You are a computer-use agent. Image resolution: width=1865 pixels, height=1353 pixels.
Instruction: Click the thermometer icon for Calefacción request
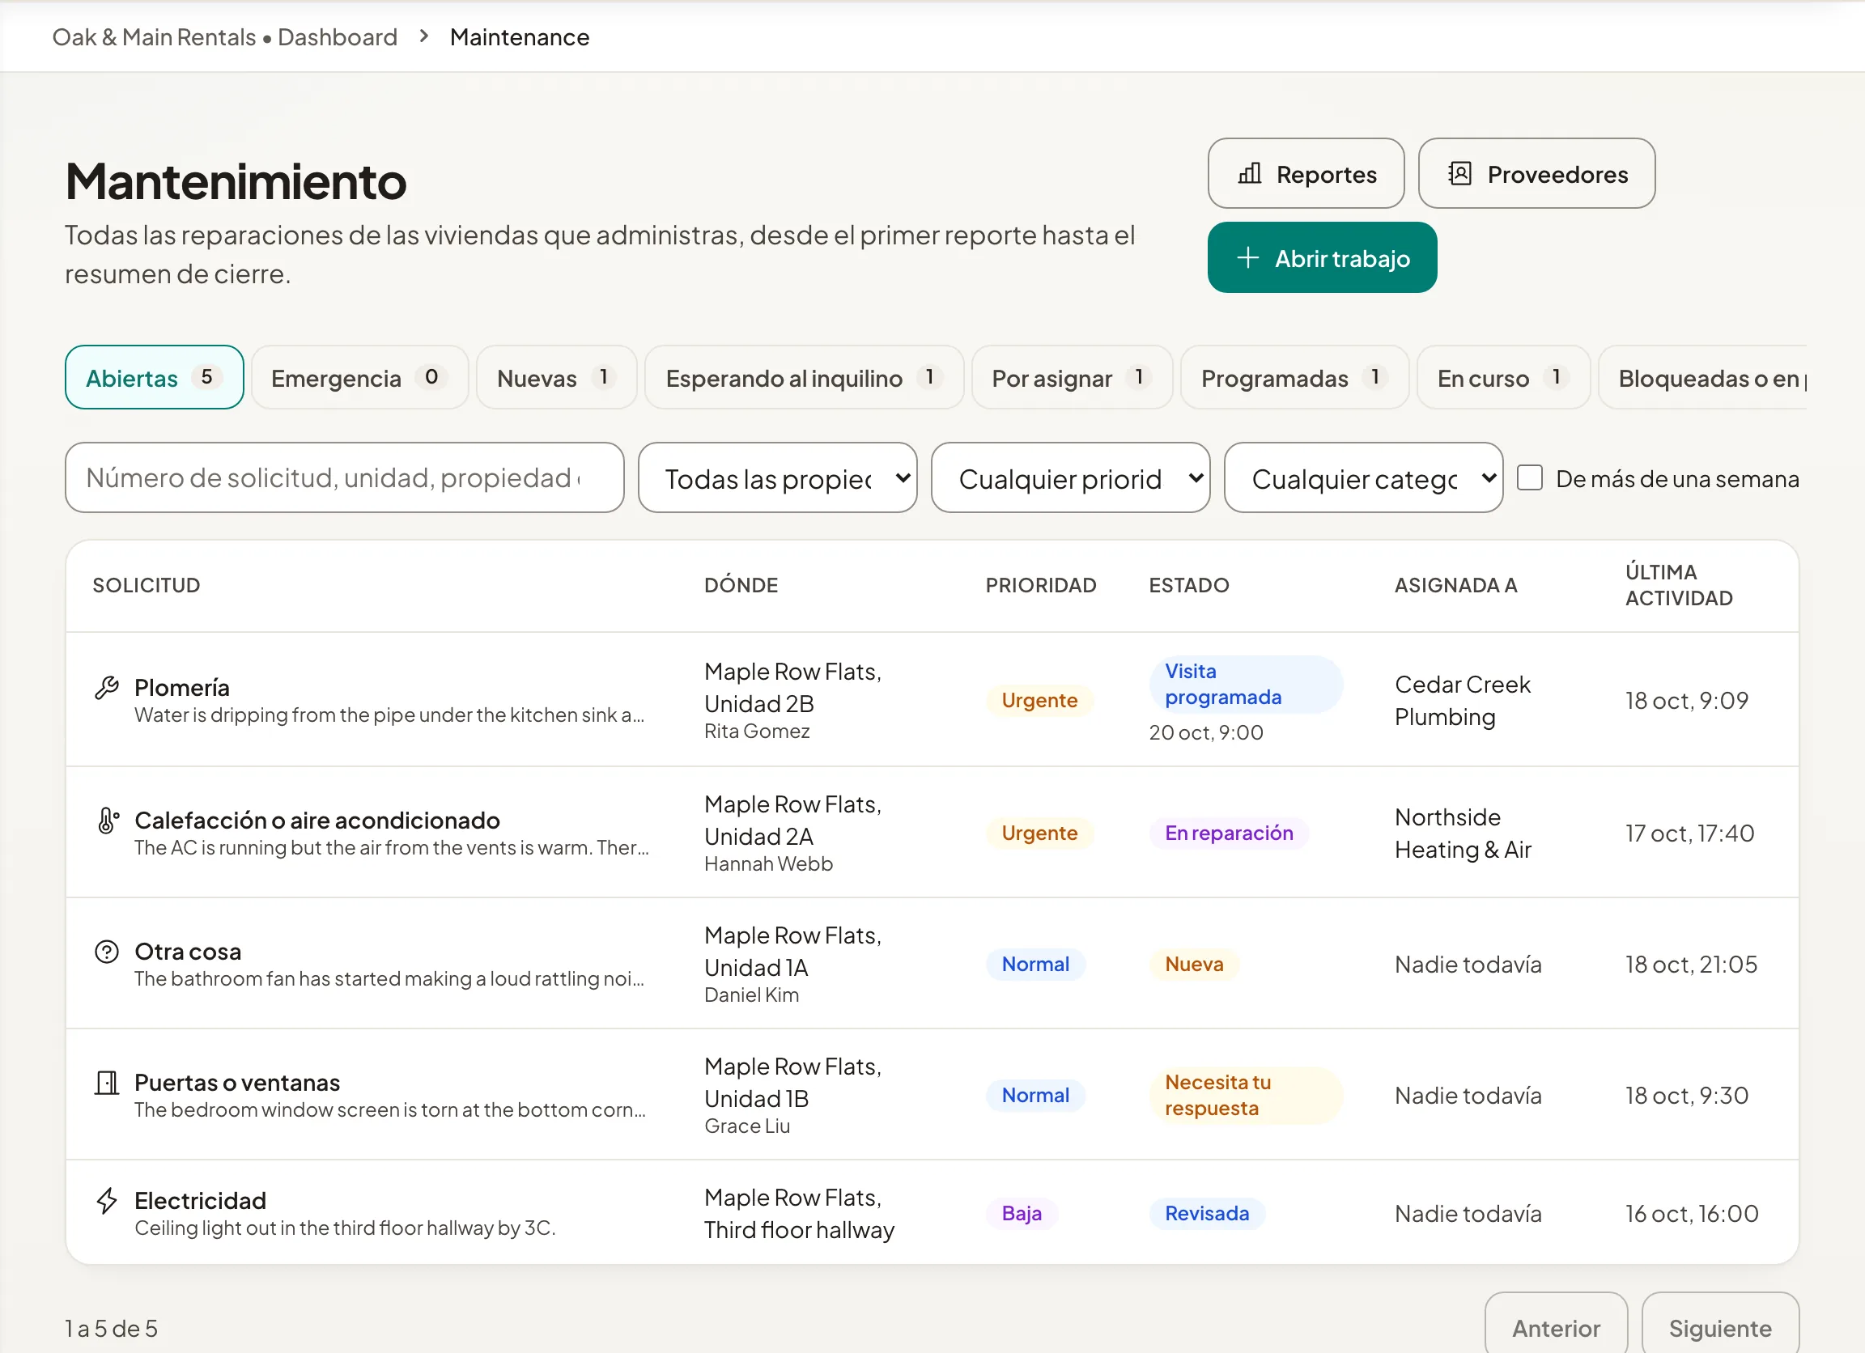pos(107,820)
